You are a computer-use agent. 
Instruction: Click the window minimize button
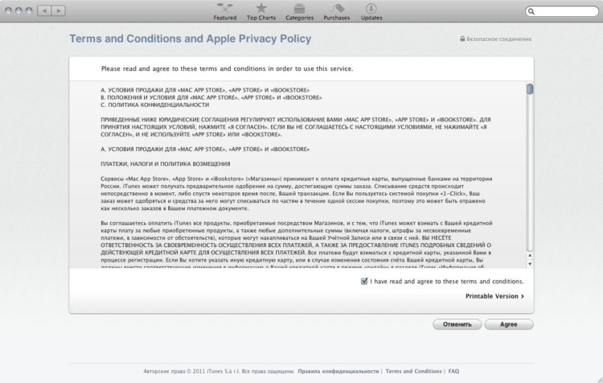pyautogui.click(x=18, y=10)
